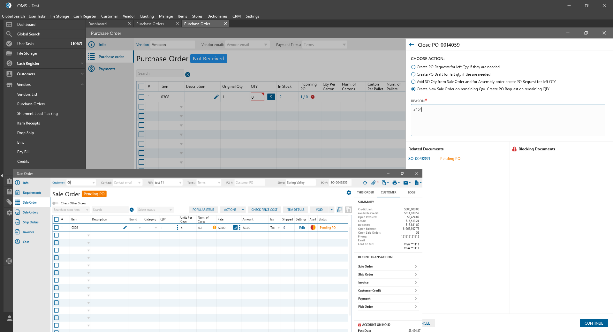Click the CONTINUE button
Viewport: 613px width, 332px height.
(x=594, y=323)
